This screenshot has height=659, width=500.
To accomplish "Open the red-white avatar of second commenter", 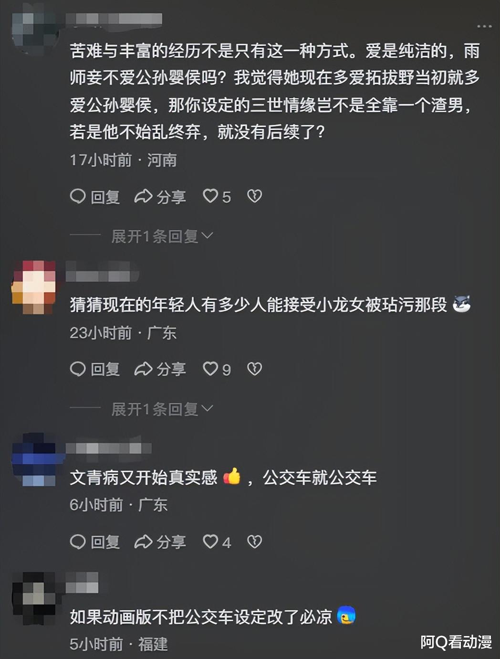I will [34, 287].
